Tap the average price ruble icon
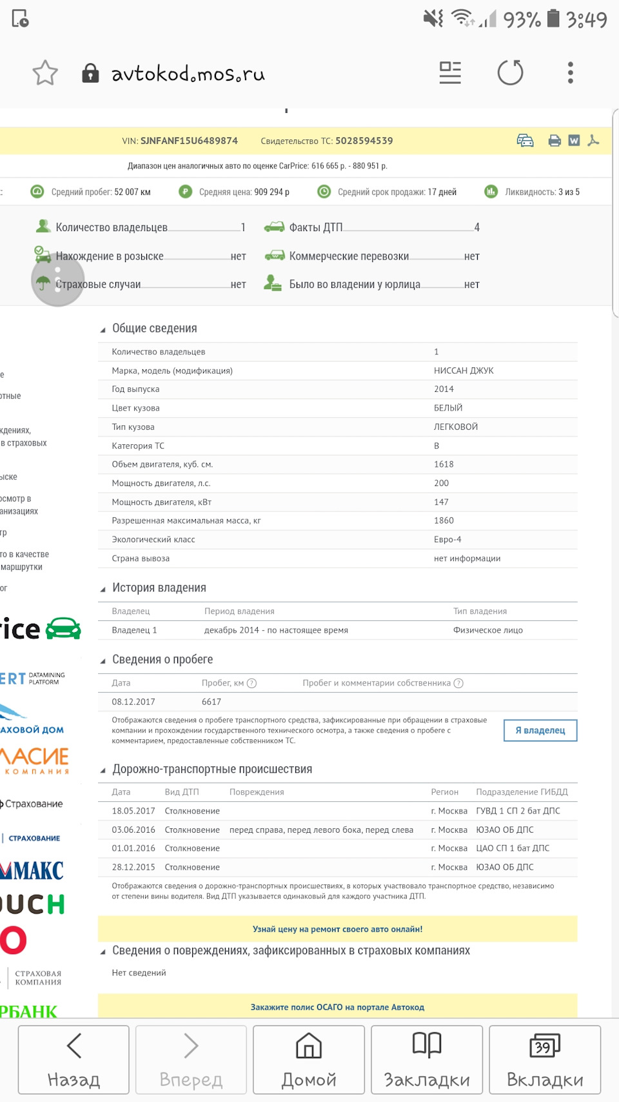Screen dimensions: 619x1102 (185, 192)
